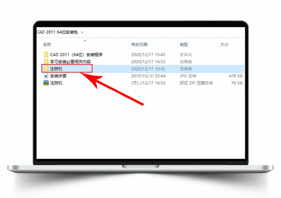Toggle sort direction arrow above 名称
The height and width of the screenshot is (198, 281).
(x=85, y=41)
